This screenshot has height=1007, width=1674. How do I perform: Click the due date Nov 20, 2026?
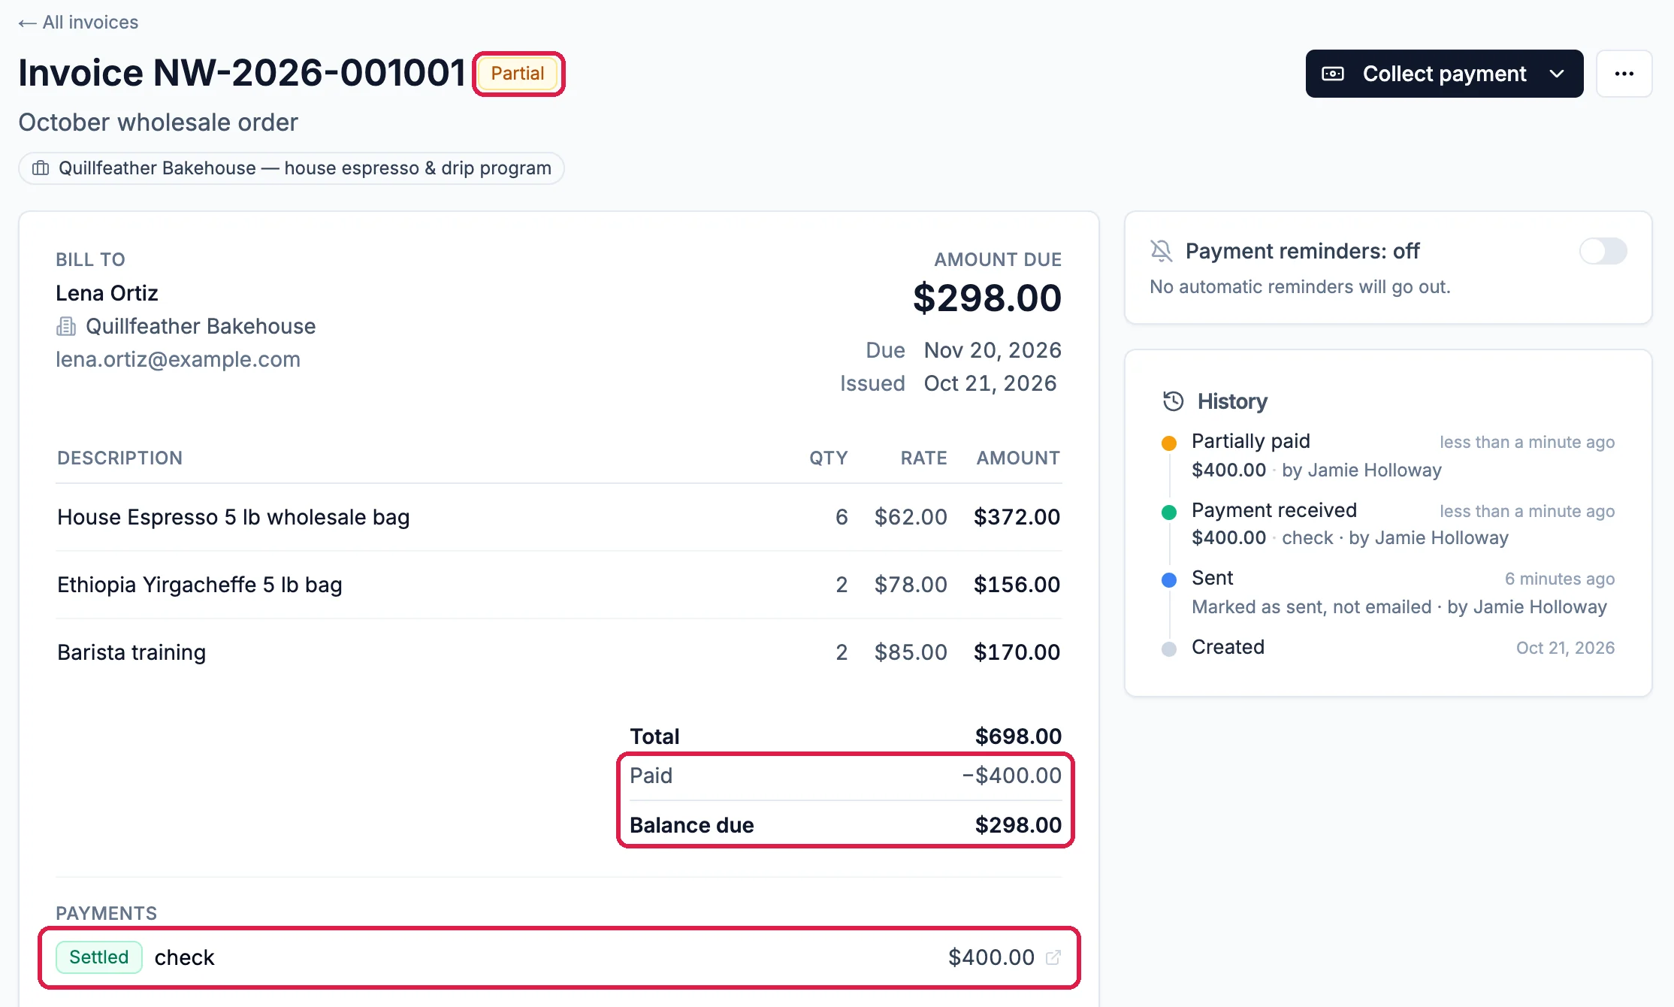[x=993, y=350]
